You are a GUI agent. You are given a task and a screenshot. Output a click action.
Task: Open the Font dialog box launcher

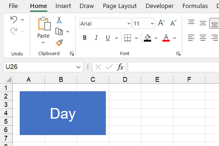pos(178,54)
